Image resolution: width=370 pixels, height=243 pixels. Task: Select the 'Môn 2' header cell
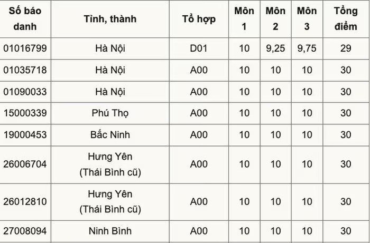click(275, 18)
